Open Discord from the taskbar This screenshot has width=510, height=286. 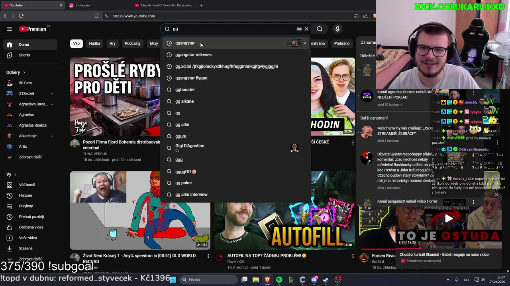point(314,280)
